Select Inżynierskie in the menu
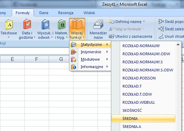The image size is (184, 131). pos(90,52)
